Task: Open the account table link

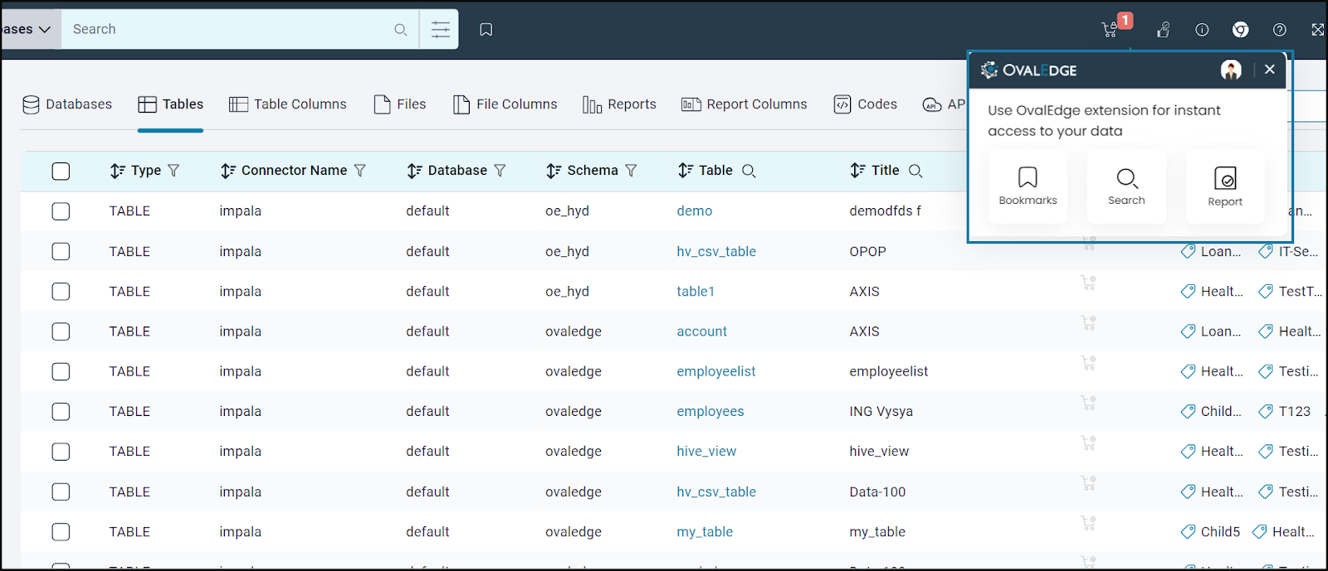Action: [702, 331]
